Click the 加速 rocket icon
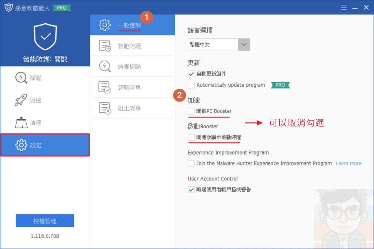Image resolution: width=374 pixels, height=249 pixels. point(21,100)
